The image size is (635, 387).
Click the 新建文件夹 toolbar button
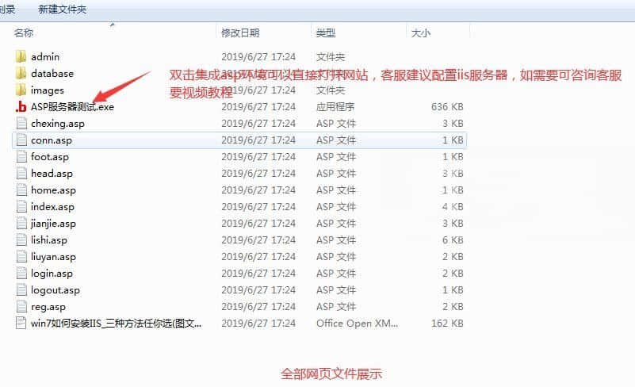click(x=62, y=10)
